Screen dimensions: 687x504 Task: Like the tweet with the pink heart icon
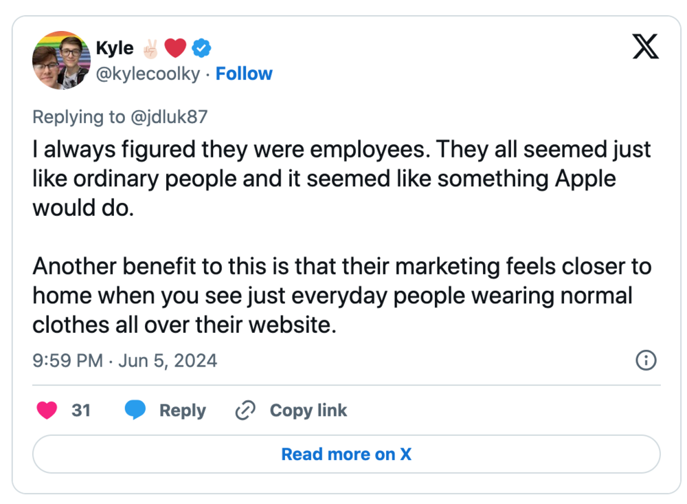[x=47, y=410]
